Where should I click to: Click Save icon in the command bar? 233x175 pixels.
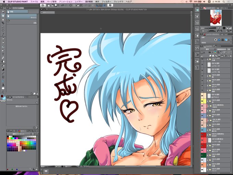(56, 5)
